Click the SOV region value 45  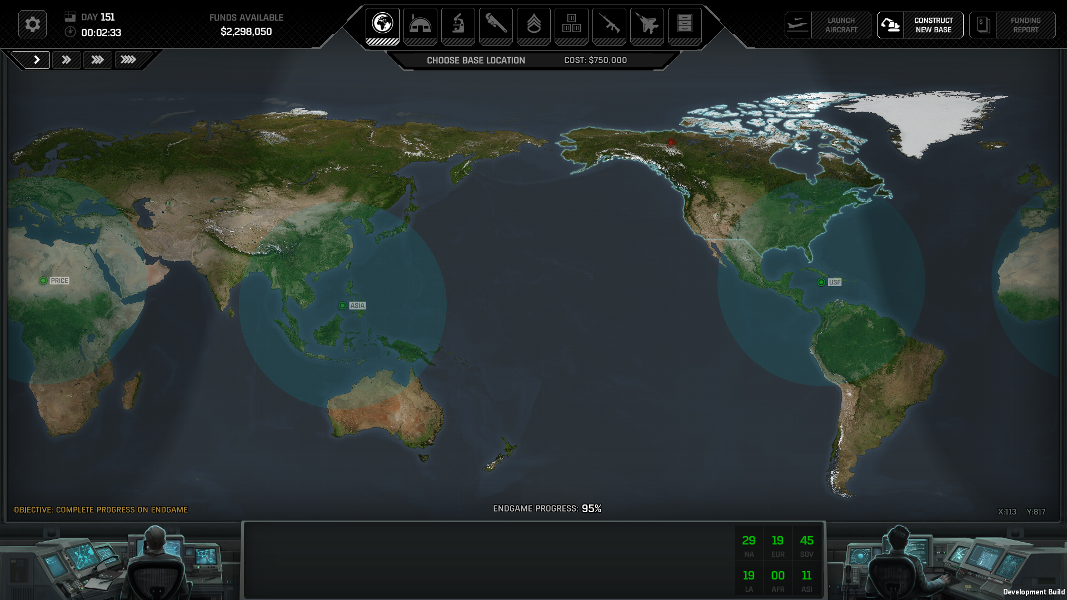coord(806,541)
